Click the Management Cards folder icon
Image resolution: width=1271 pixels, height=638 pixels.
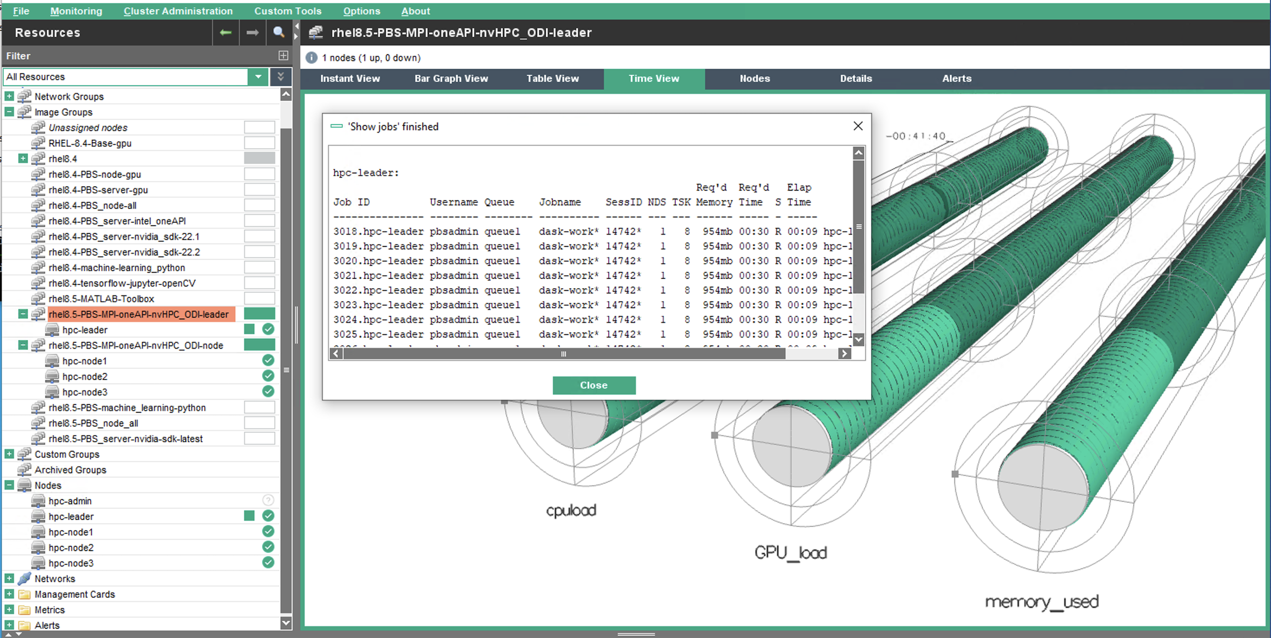click(x=24, y=594)
